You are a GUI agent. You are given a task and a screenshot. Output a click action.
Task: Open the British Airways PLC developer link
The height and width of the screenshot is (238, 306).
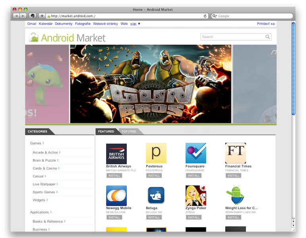[x=121, y=170]
